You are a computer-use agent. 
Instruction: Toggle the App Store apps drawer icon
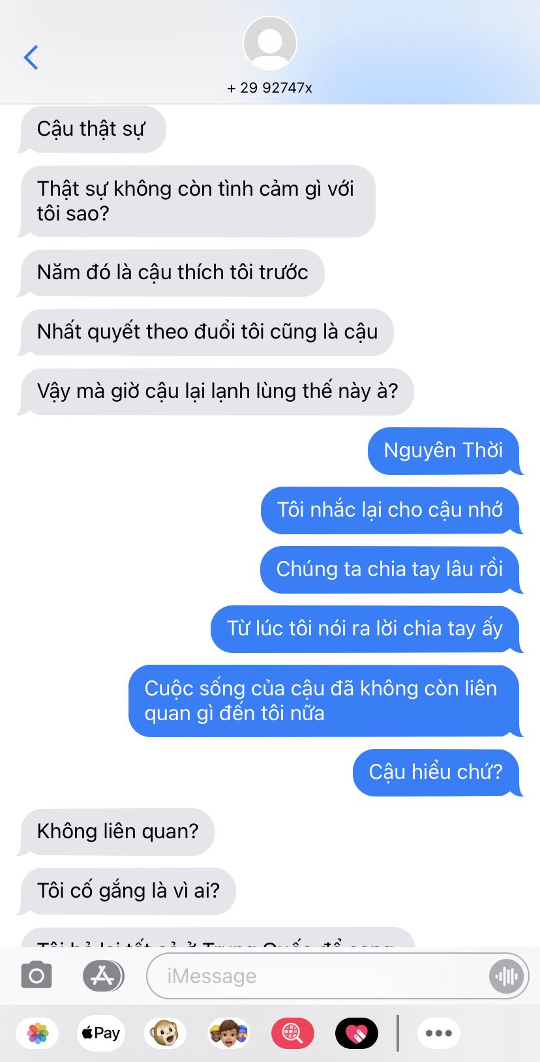[x=103, y=976]
